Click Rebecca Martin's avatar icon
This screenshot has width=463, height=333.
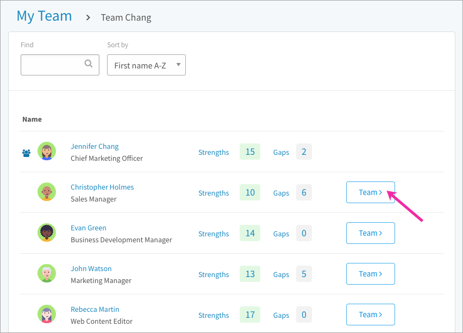[x=47, y=314]
